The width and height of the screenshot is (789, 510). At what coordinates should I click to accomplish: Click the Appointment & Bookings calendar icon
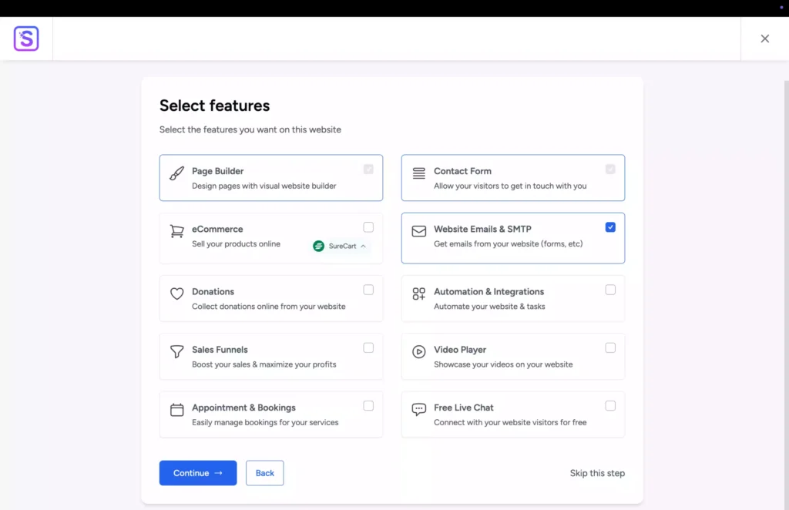coord(176,409)
